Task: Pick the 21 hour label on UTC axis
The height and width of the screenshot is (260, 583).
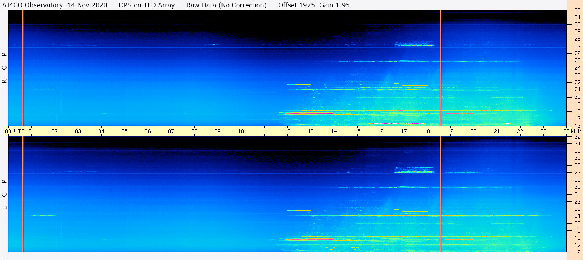Action: point(497,131)
